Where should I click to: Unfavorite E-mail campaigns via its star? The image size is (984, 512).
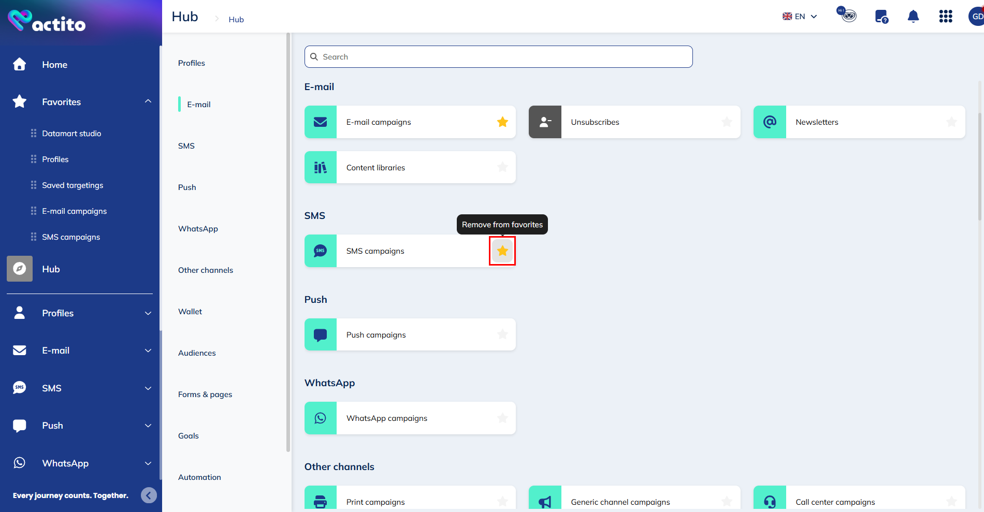[502, 122]
